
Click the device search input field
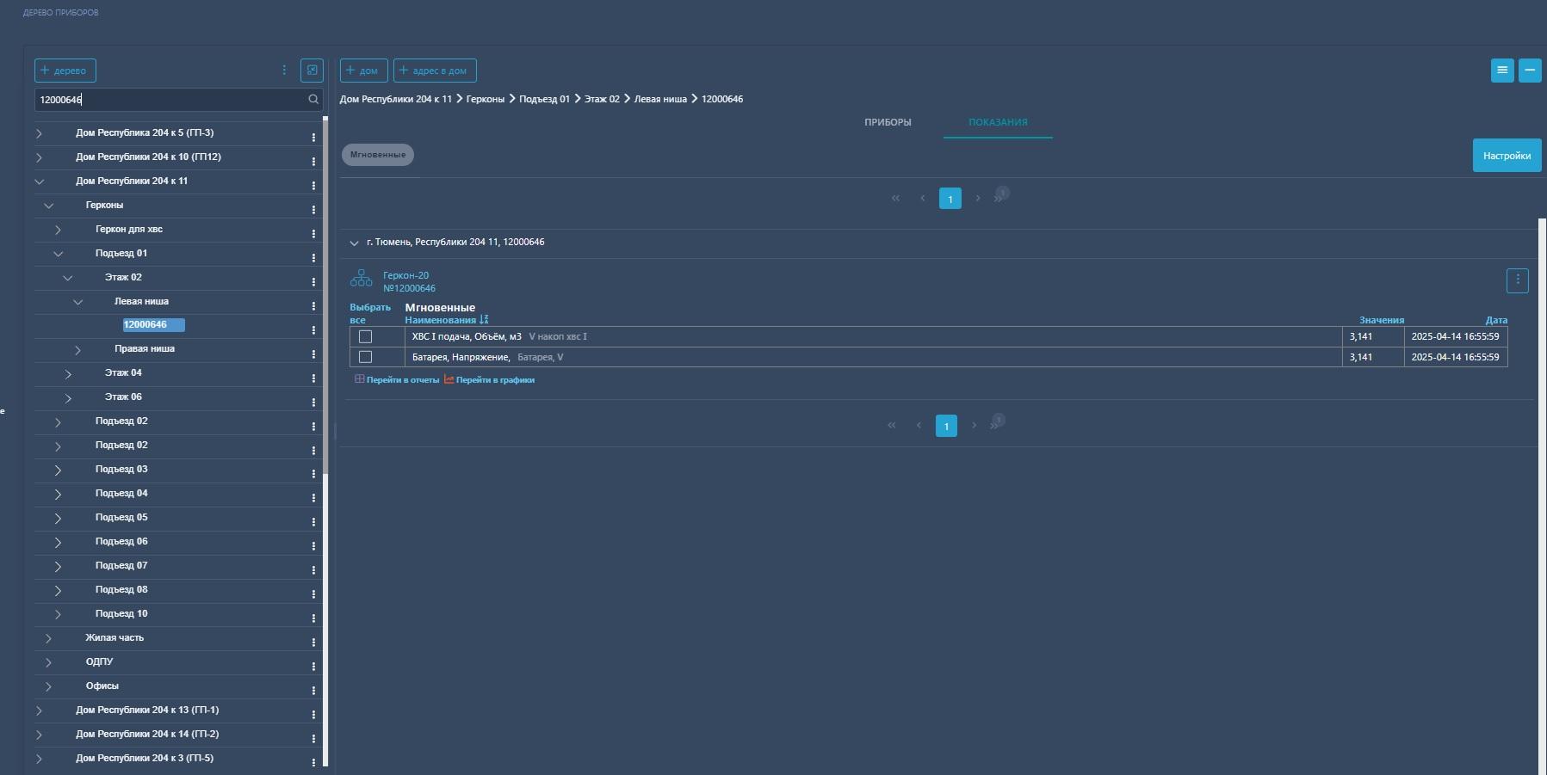(172, 100)
